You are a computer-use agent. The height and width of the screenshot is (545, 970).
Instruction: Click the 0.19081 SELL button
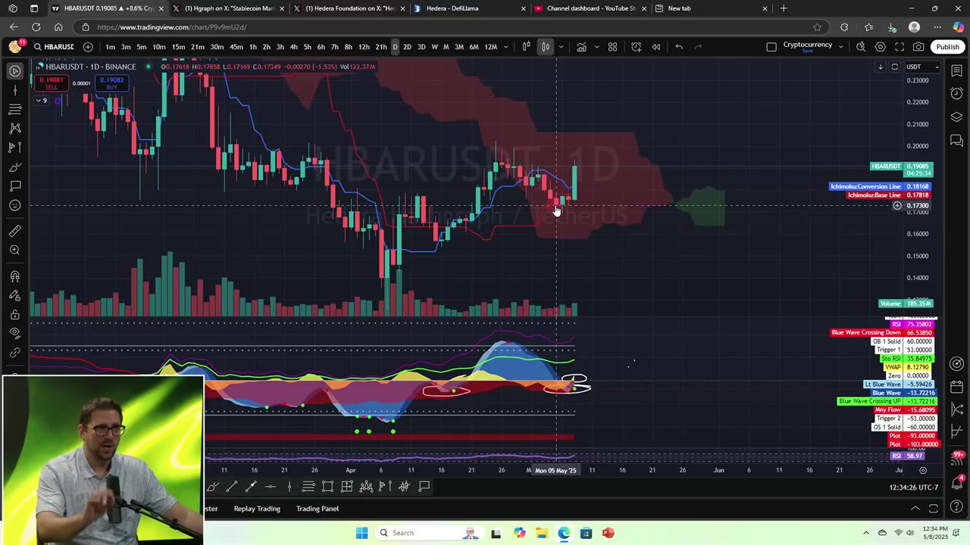click(51, 83)
